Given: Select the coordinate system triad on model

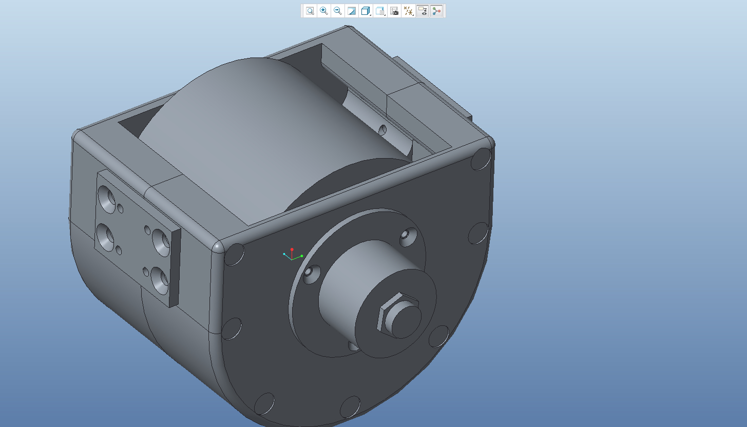Looking at the screenshot, I should click(x=292, y=255).
